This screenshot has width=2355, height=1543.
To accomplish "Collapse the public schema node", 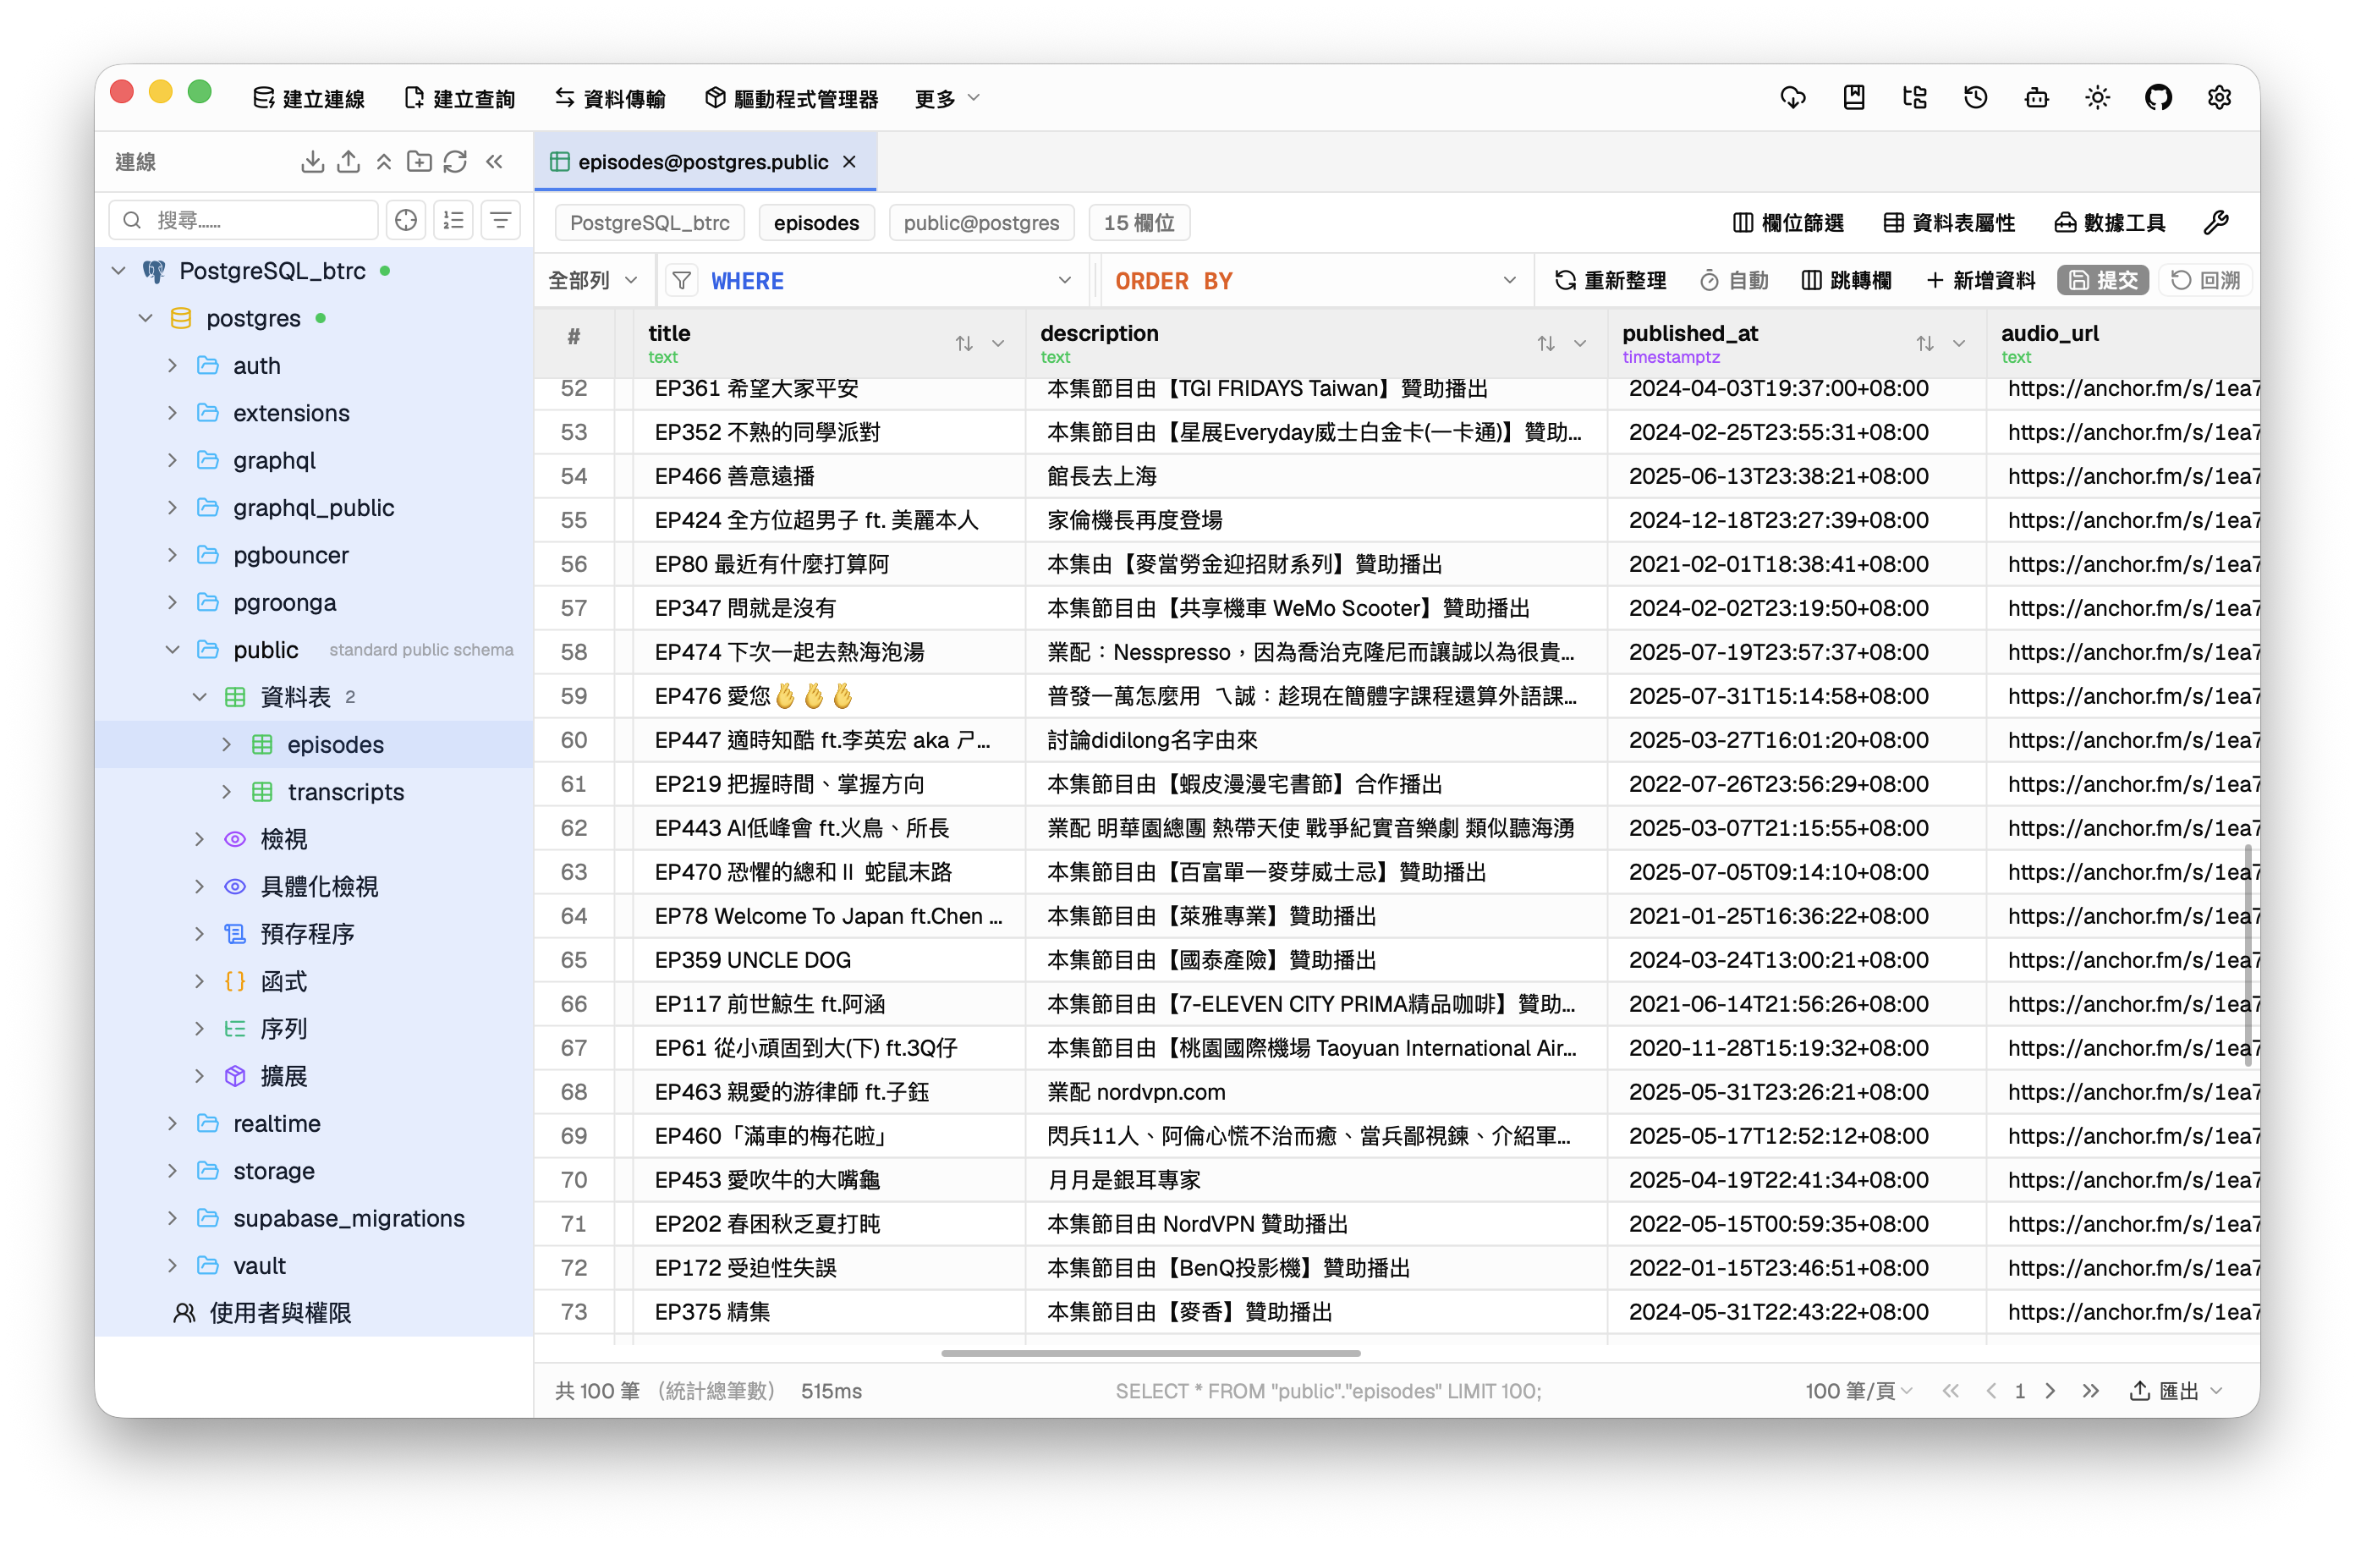I will 173,650.
